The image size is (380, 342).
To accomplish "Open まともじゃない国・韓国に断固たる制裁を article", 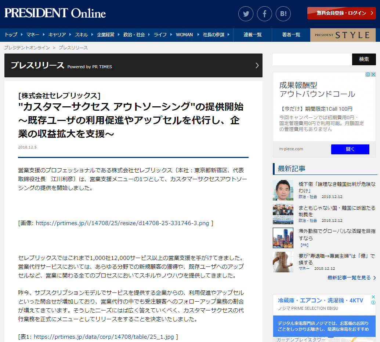I will pyautogui.click(x=337, y=211).
